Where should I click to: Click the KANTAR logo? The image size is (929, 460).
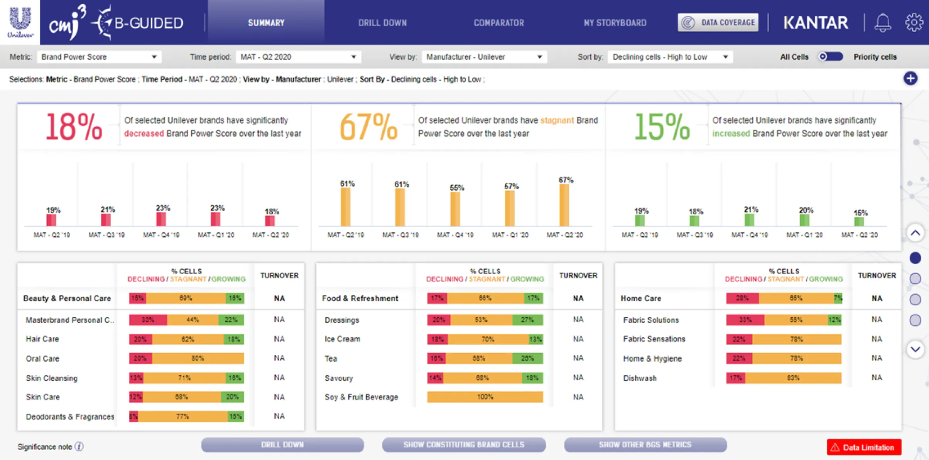click(x=816, y=23)
